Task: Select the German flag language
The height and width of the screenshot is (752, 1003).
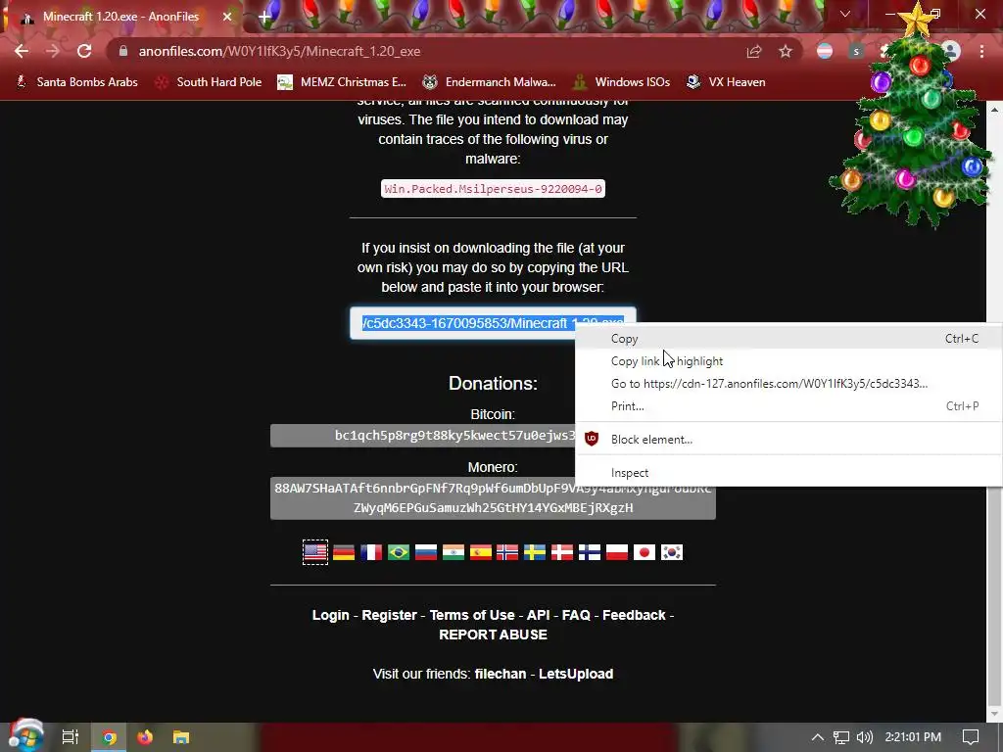Action: tap(344, 552)
